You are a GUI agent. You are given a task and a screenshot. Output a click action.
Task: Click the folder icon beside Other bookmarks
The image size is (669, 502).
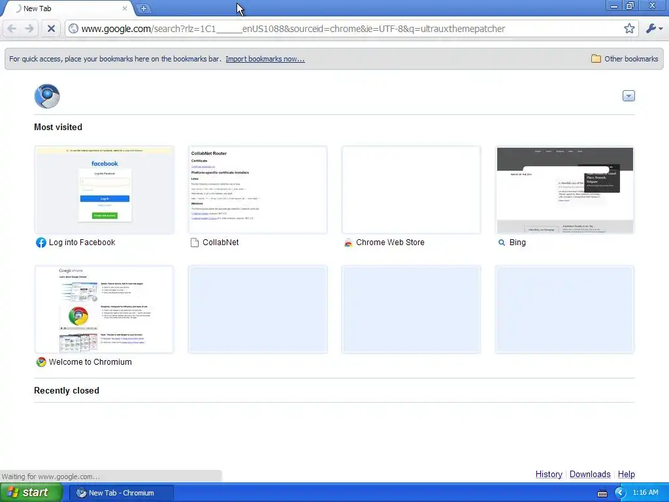[x=596, y=58]
